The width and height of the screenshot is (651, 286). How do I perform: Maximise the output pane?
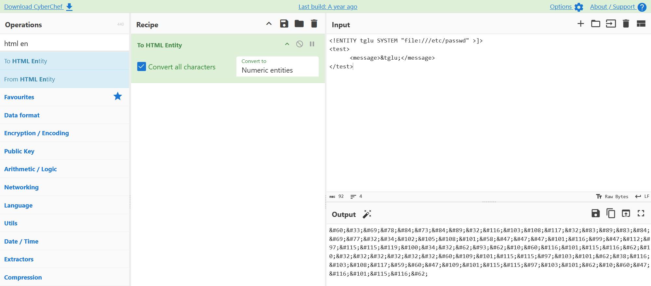pos(641,213)
